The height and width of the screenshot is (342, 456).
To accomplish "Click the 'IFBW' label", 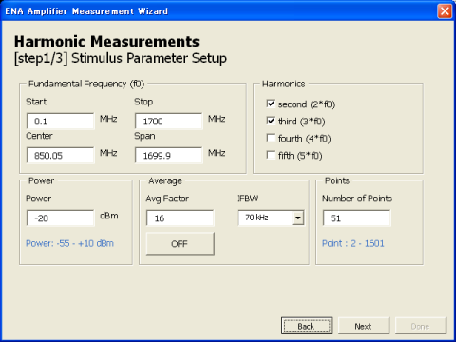I will click(x=248, y=199).
